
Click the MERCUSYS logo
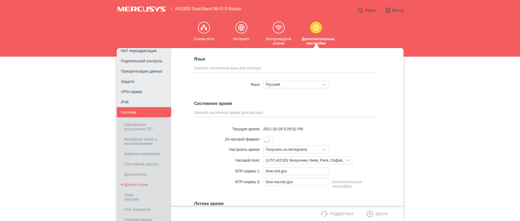pos(142,9)
